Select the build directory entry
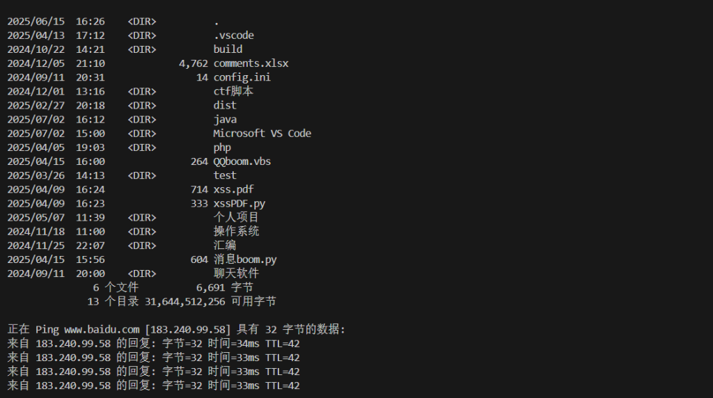The image size is (713, 398). pyautogui.click(x=228, y=49)
